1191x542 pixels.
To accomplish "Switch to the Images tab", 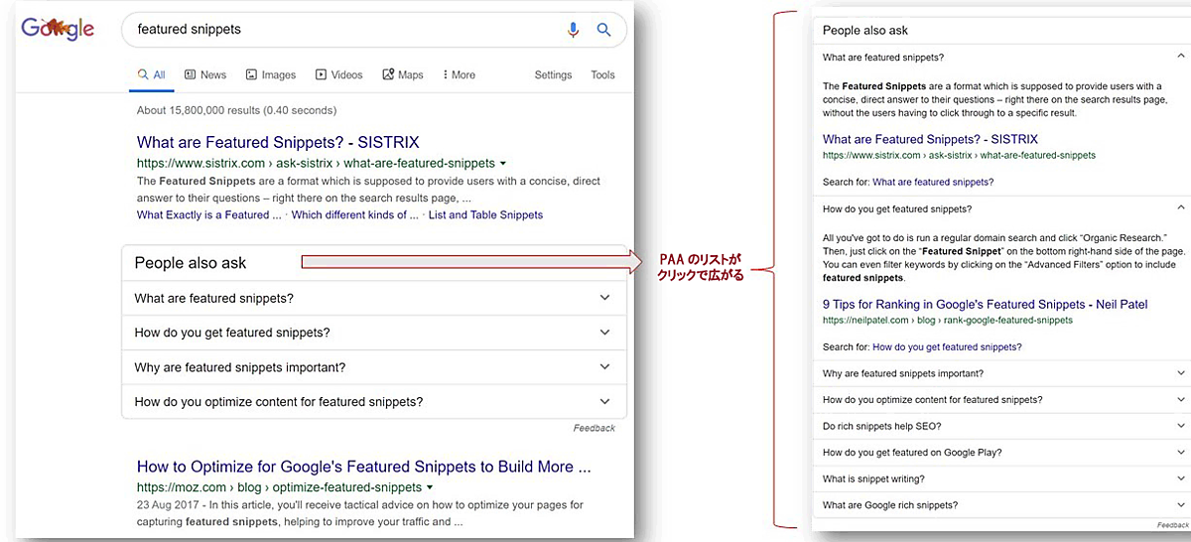I will click(x=271, y=74).
